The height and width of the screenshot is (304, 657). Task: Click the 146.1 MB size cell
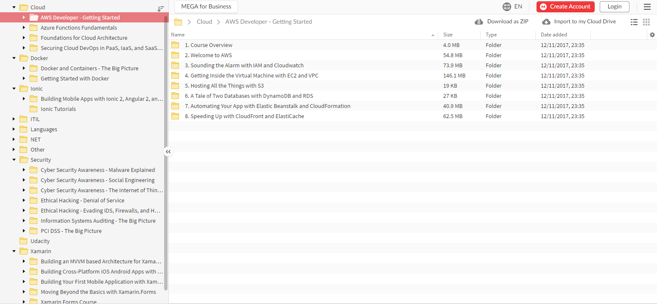454,75
